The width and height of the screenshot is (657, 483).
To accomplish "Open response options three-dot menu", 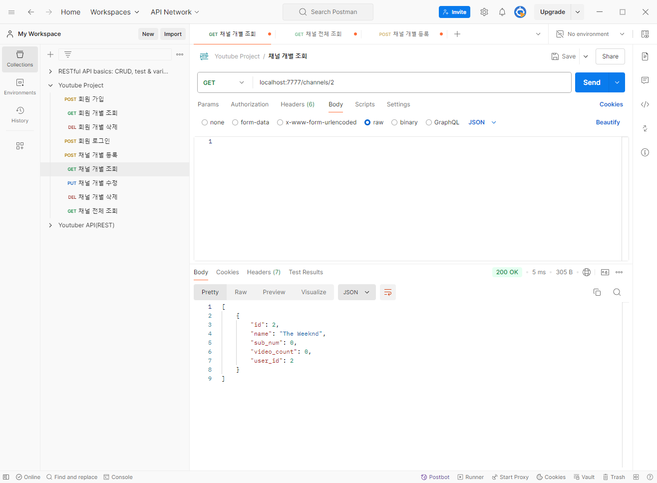I will point(619,272).
